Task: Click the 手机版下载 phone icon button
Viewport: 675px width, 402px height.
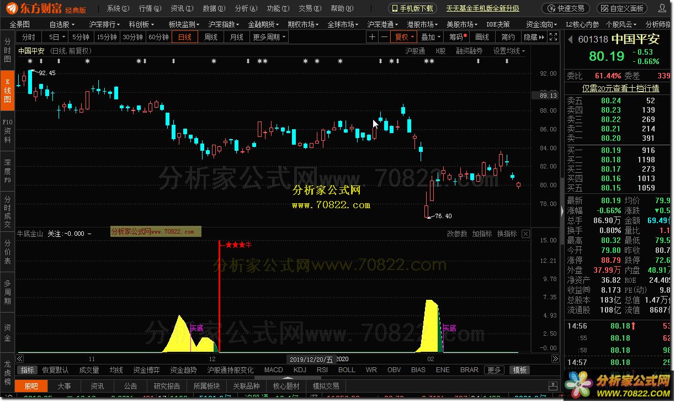Action: 413,8
